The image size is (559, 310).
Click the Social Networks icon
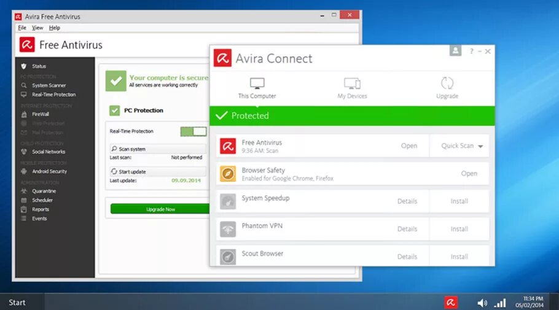coord(24,152)
